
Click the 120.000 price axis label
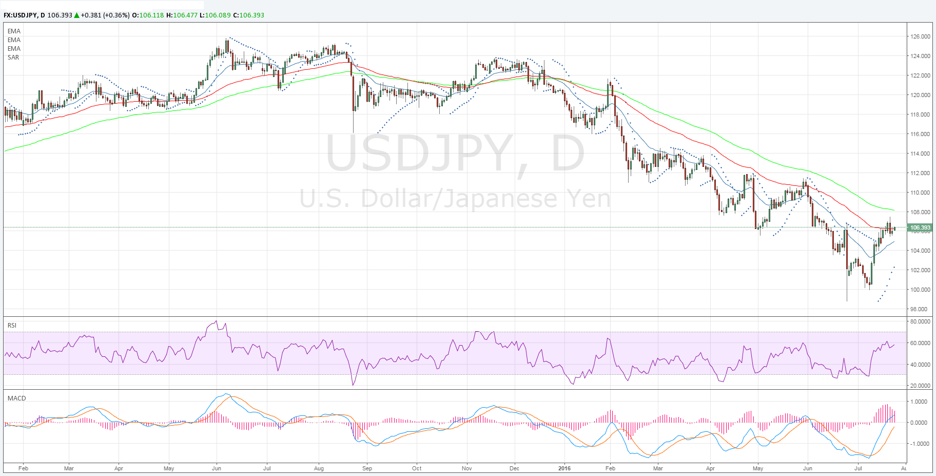click(x=920, y=95)
